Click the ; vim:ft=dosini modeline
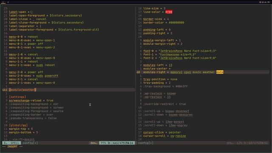272x153 pixels. 22,139
